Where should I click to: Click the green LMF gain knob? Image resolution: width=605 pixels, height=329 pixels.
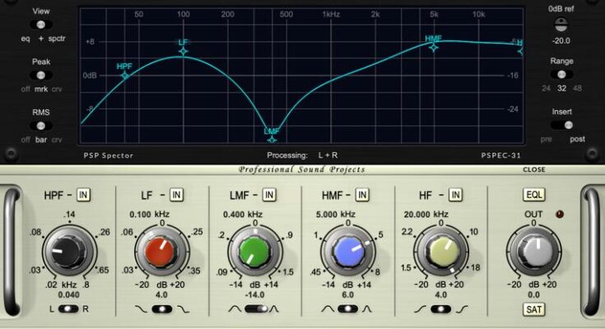(x=254, y=248)
